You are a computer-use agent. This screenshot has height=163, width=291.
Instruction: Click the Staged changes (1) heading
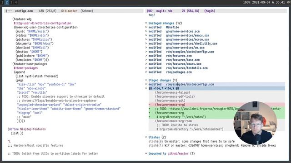(163, 80)
